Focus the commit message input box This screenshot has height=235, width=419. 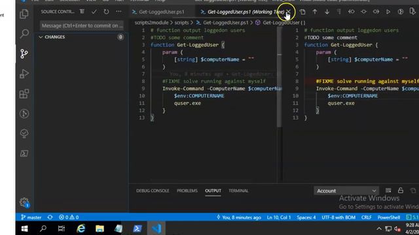82,25
